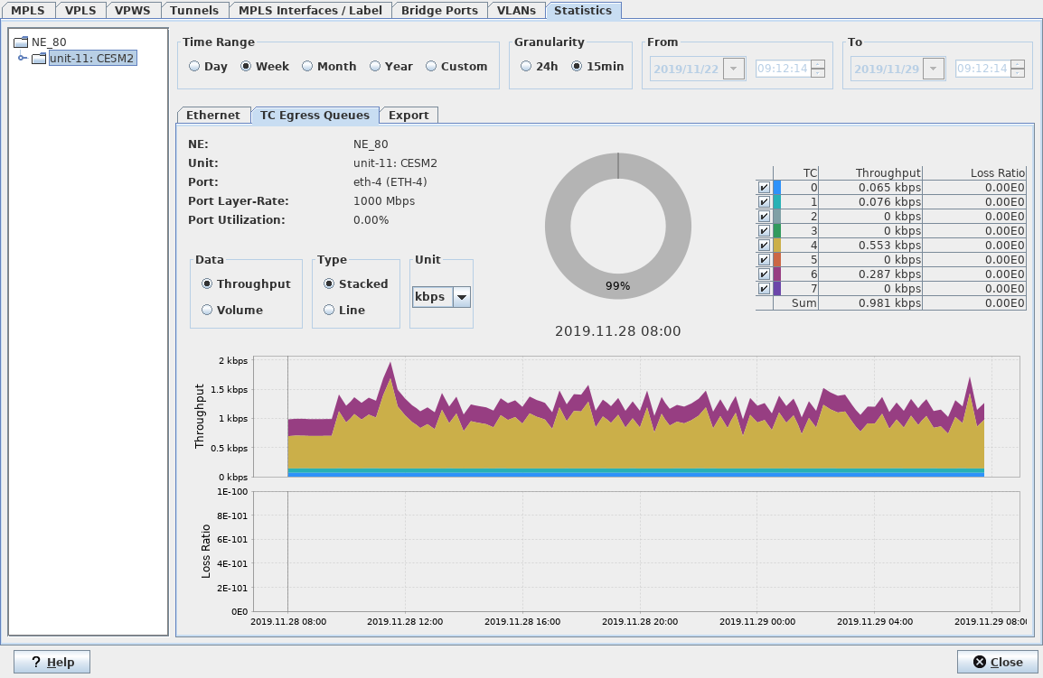
Task: Click the yellow TC 4 color swatch
Action: pos(777,246)
